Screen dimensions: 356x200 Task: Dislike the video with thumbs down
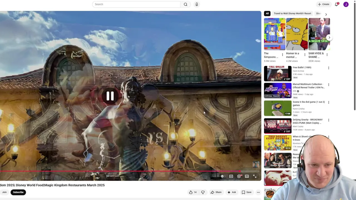(203, 192)
